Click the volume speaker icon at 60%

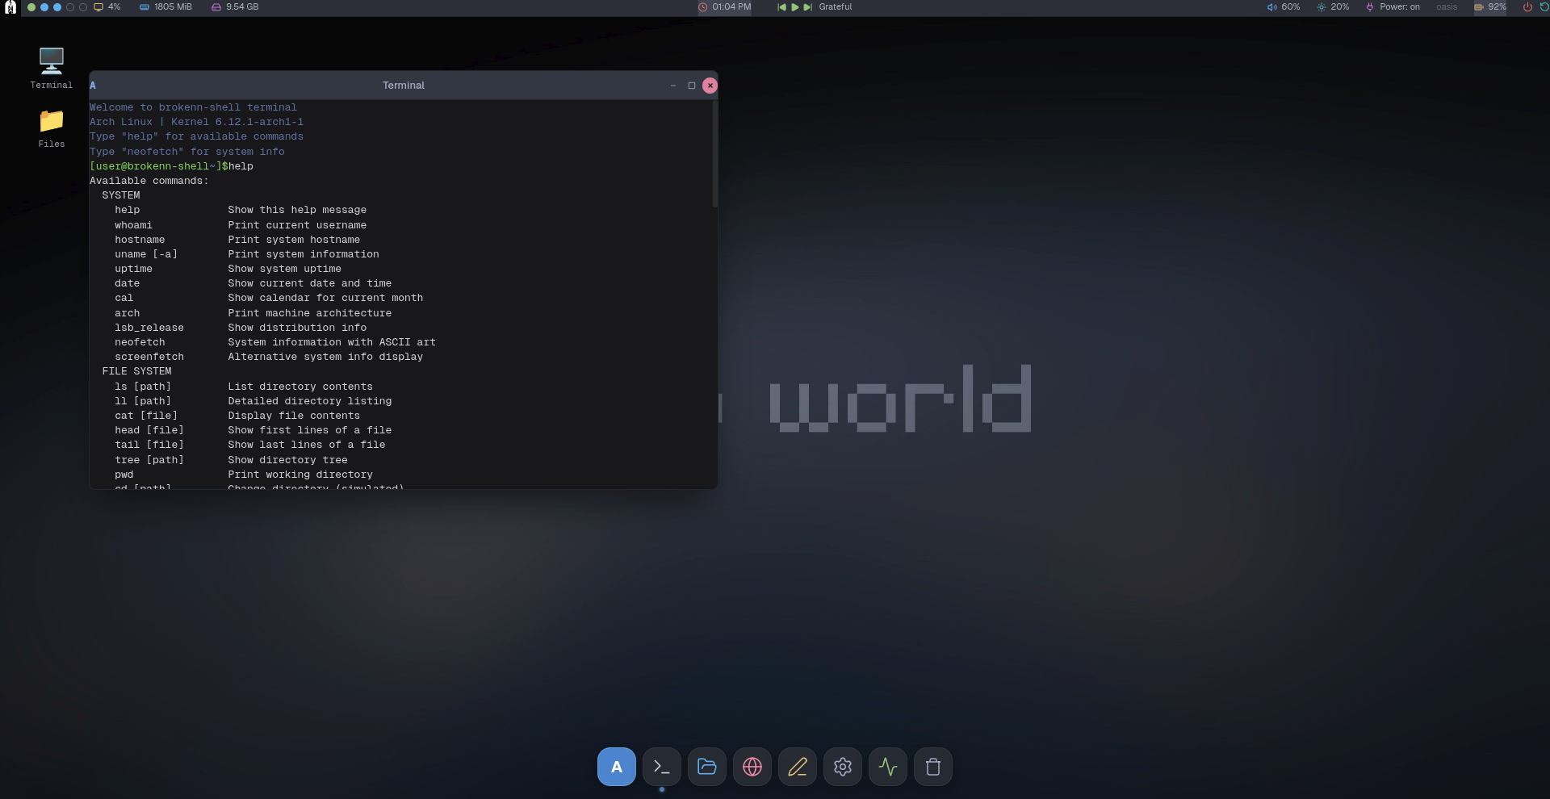click(x=1272, y=7)
